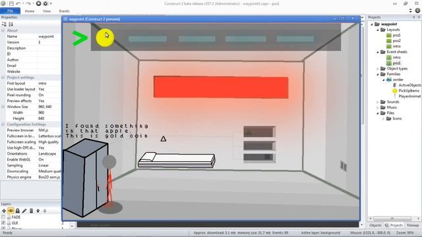Click the Preview browser value NW.js

44,130
